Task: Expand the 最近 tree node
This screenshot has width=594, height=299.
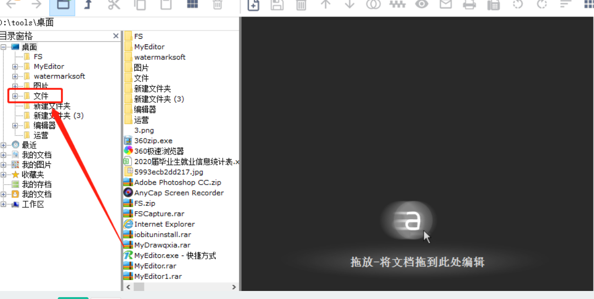Action: tap(3, 145)
